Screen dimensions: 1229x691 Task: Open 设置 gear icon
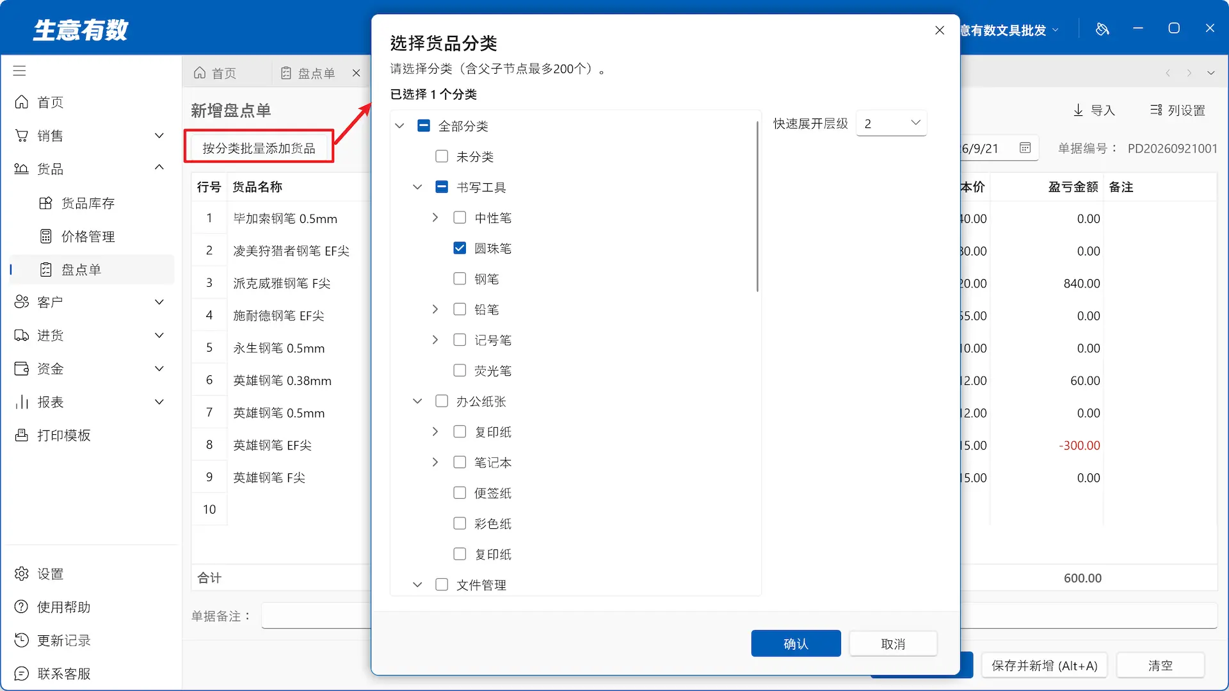tap(22, 574)
